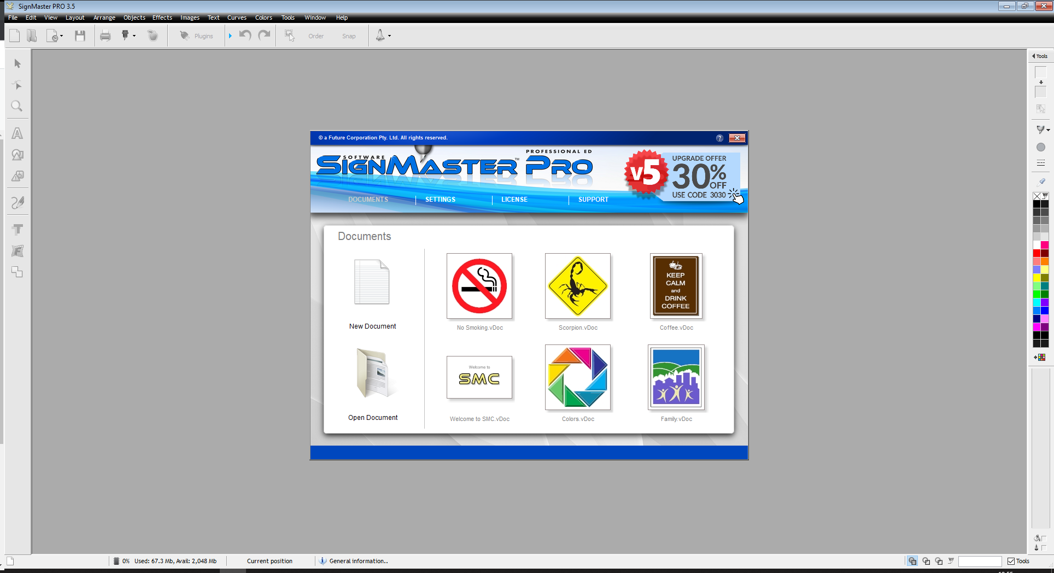1054x573 pixels.
Task: Click the blue play arrow in toolbar
Action: (230, 36)
